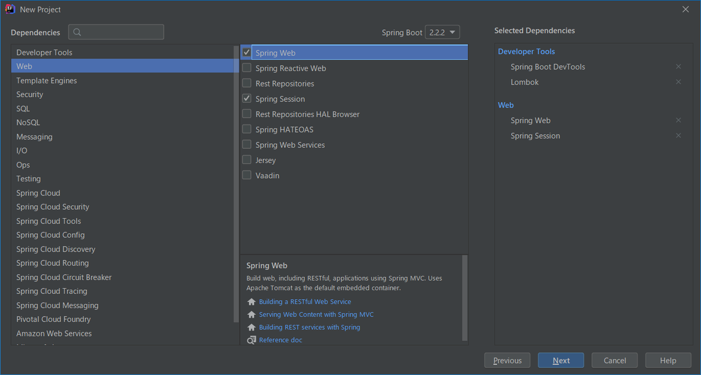Select Pivotal Cloud Foundry category

122,319
